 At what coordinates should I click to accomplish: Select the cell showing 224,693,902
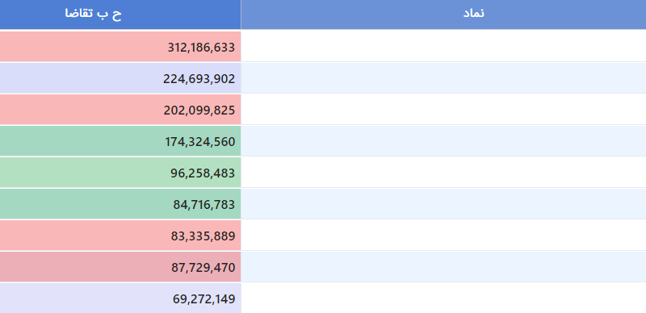[120, 78]
